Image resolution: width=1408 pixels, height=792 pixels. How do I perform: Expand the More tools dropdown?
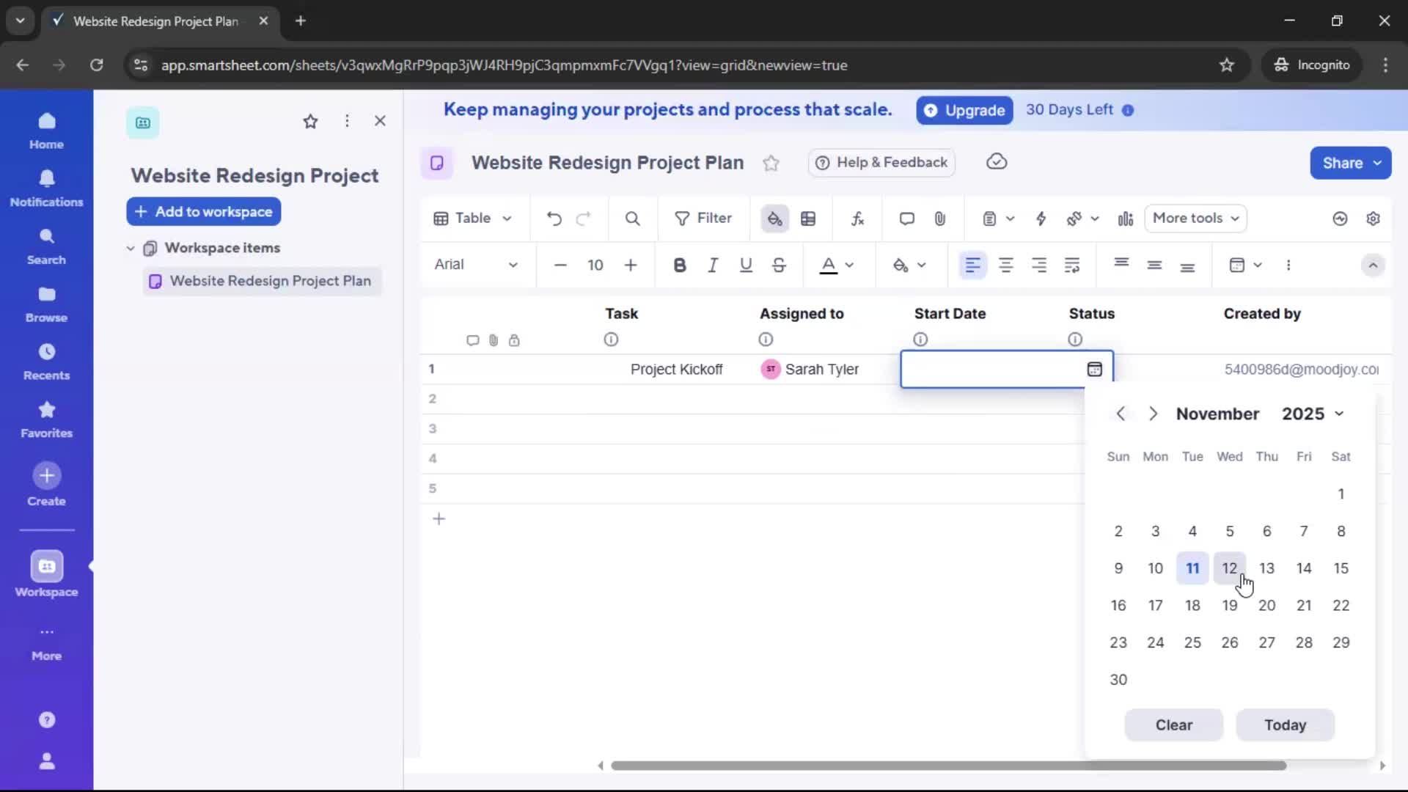[x=1195, y=218]
